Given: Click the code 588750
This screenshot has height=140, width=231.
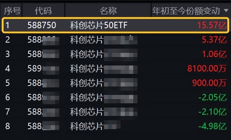Looking at the screenshot, I should pyautogui.click(x=42, y=25).
